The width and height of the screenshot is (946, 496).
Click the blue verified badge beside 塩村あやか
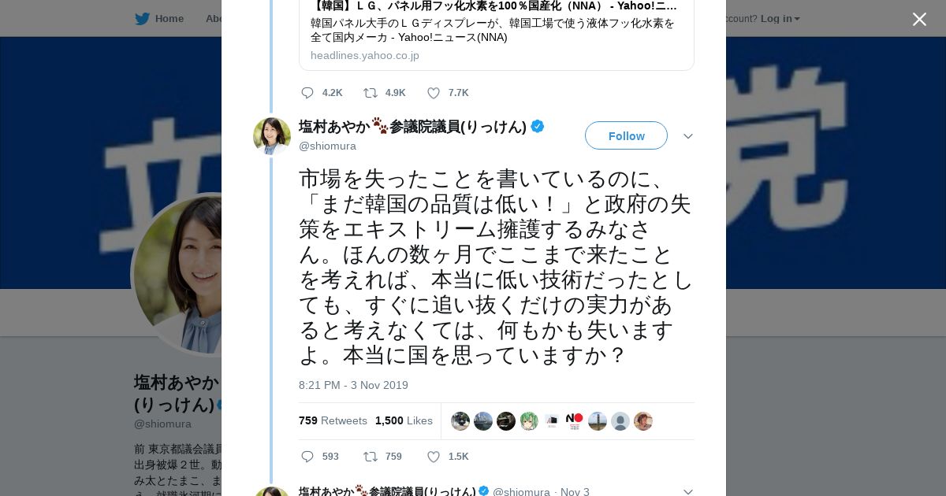pyautogui.click(x=538, y=126)
